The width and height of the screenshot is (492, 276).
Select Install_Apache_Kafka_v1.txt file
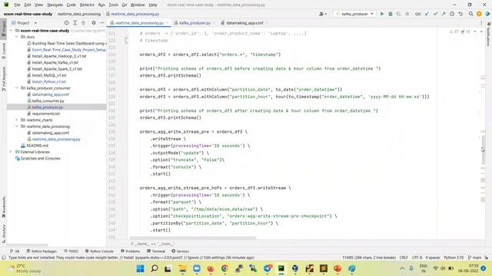(x=55, y=63)
